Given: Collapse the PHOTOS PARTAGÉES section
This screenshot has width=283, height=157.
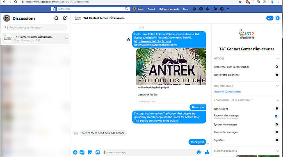Looking at the screenshot, I should pos(277,151).
